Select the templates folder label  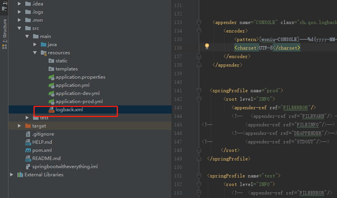coord(67,69)
